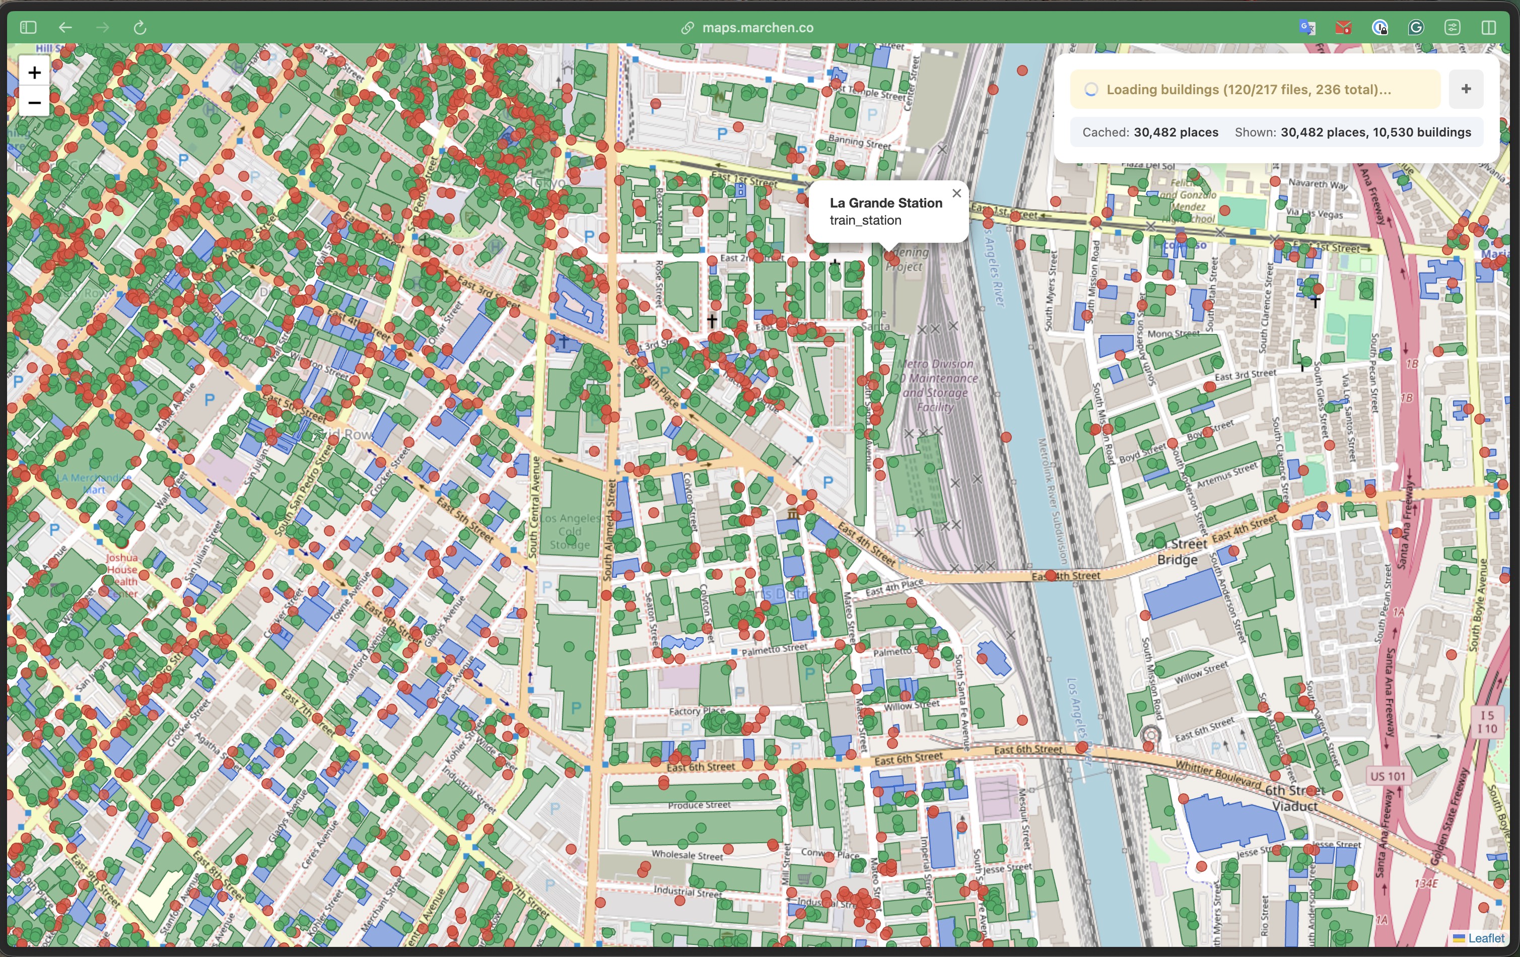Click the plus button beside the loading status
The height and width of the screenshot is (957, 1520).
click(1466, 89)
